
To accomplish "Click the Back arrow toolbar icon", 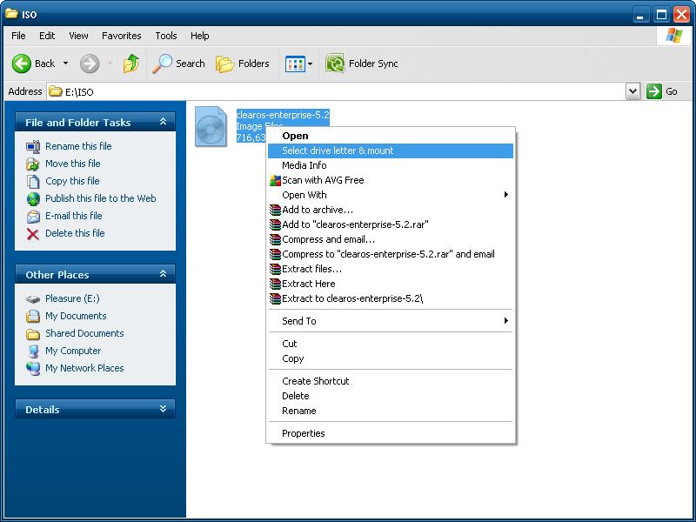I will click(x=23, y=64).
